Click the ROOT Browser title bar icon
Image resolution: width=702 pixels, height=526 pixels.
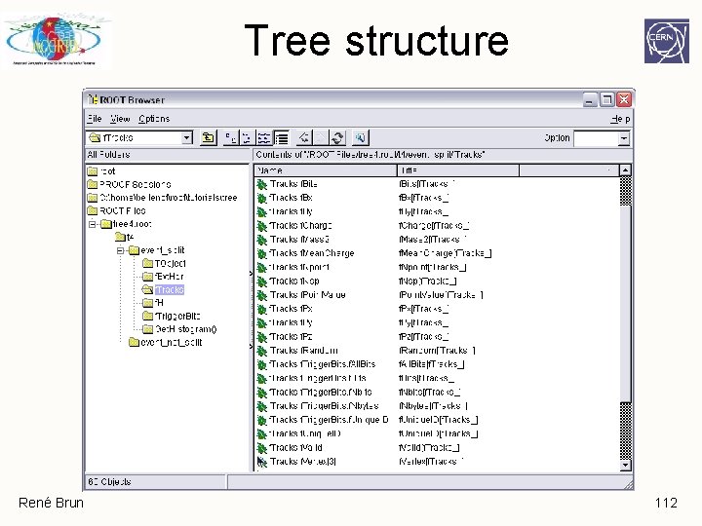click(x=93, y=99)
